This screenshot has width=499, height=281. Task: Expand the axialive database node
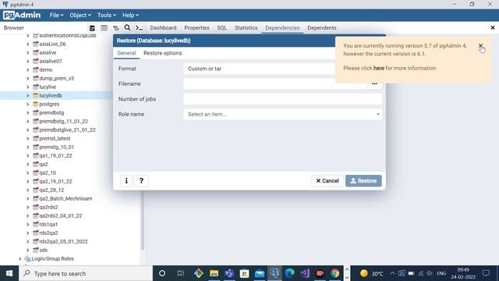tap(28, 52)
